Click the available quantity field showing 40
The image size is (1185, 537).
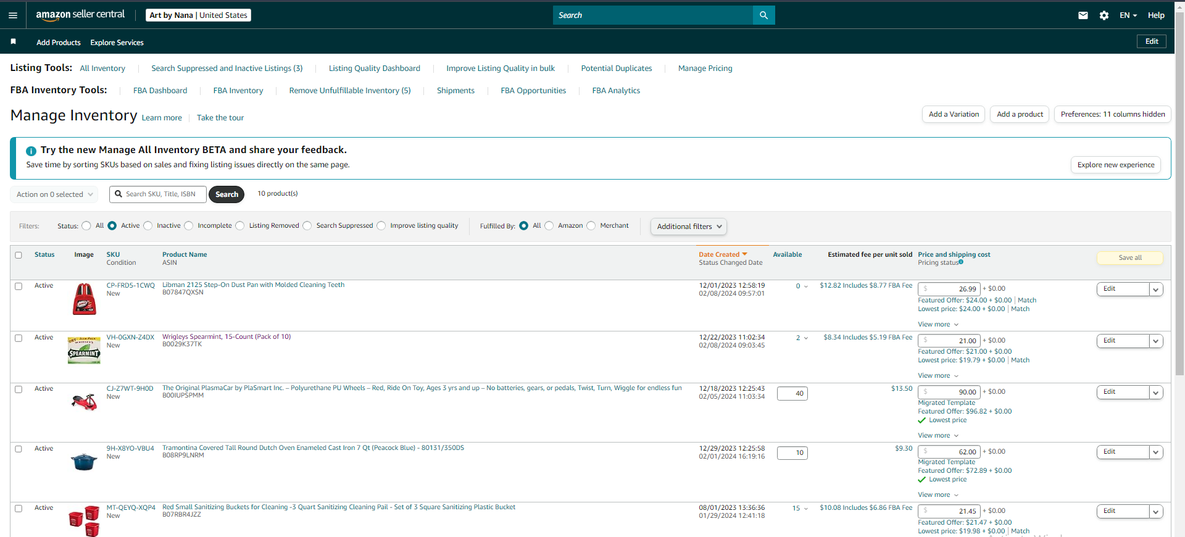[x=792, y=393]
